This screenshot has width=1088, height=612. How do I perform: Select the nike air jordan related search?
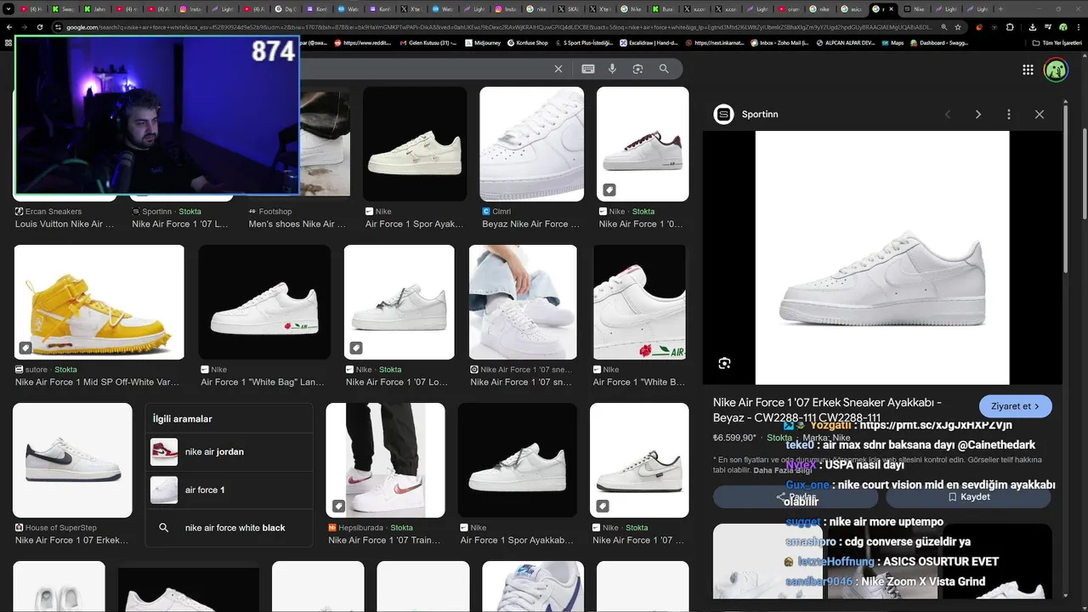229,451
